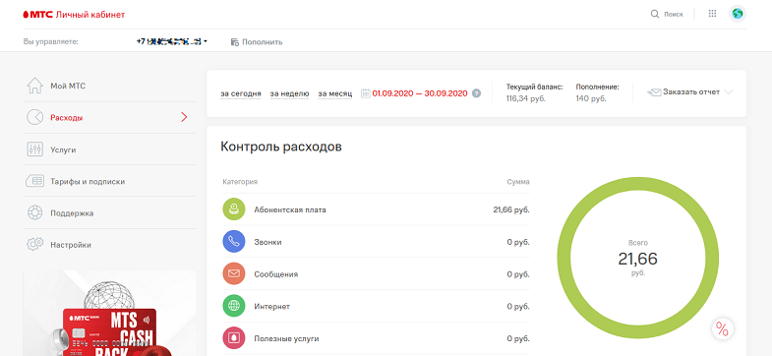Click the Категория column header
Image resolution: width=772 pixels, height=356 pixels.
[x=240, y=182]
